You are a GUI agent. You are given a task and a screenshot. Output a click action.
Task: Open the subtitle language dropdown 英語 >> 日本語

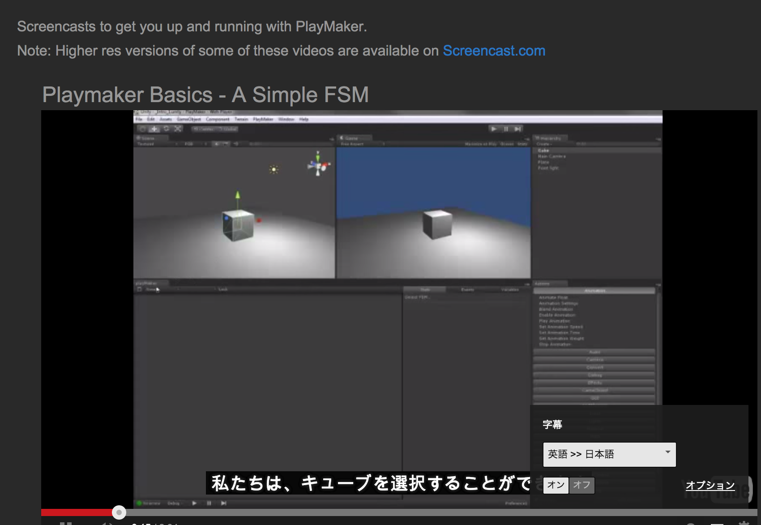click(609, 454)
